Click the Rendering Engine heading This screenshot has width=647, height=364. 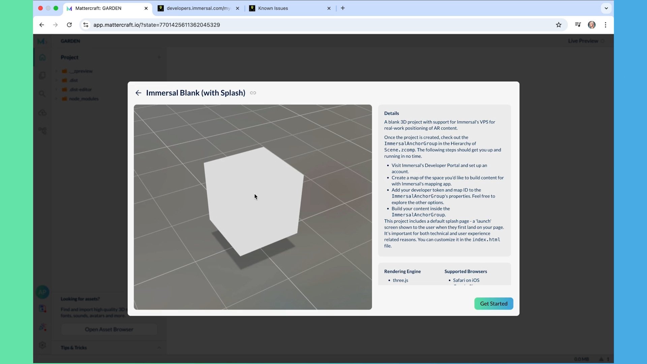[x=402, y=271]
